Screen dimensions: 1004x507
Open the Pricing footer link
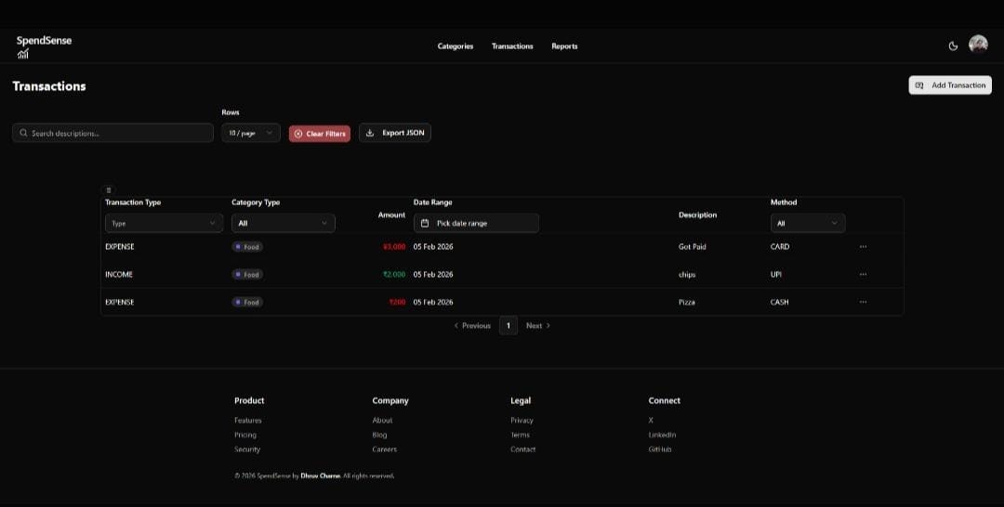click(245, 435)
